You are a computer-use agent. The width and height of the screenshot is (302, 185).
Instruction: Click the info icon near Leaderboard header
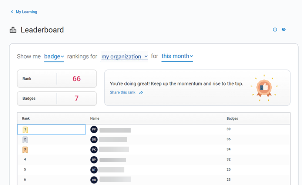pos(275,30)
